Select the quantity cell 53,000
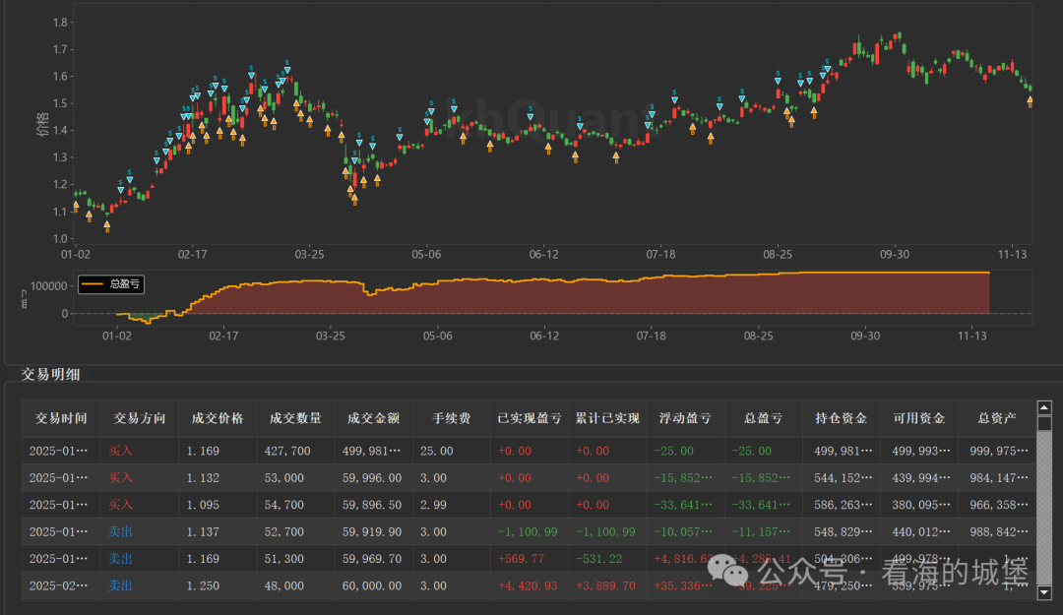 point(295,478)
